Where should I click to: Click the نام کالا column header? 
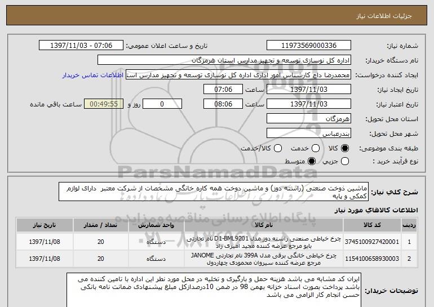264,225
